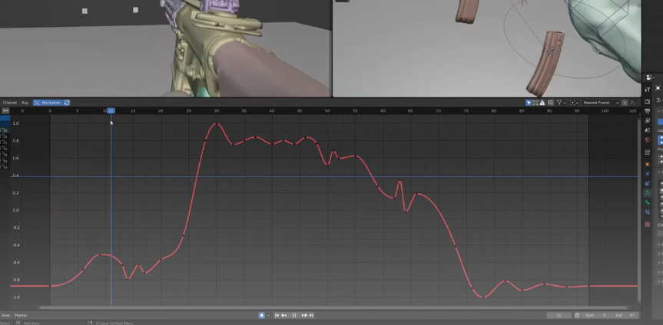Open the Physics properties tab icon
Screen dimensions: 663x325
[648, 174]
